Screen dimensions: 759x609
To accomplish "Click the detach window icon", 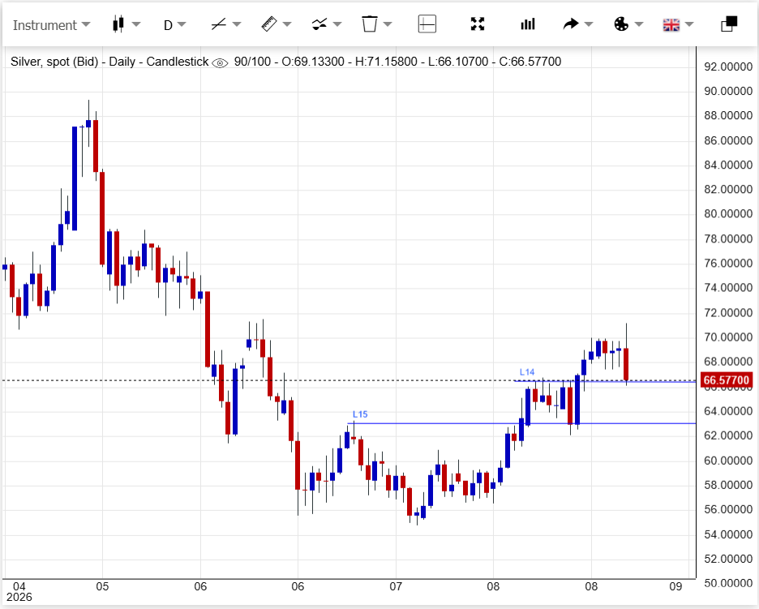I will (x=729, y=24).
